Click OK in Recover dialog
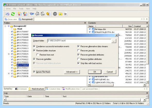This screenshot has height=108, width=152. click(x=95, y=72)
